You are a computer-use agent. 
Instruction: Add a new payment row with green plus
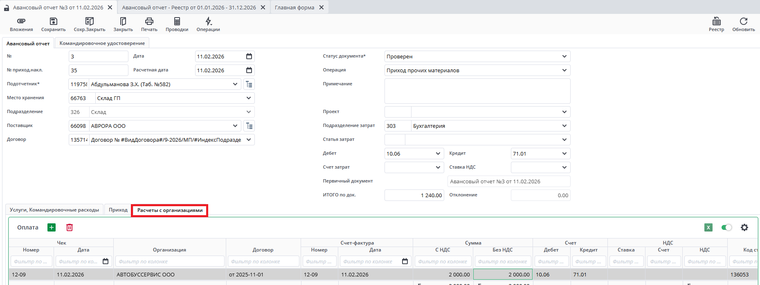tap(52, 227)
